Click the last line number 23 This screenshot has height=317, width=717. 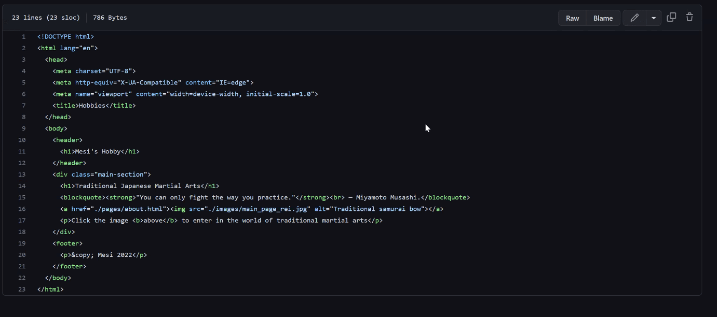[22, 289]
